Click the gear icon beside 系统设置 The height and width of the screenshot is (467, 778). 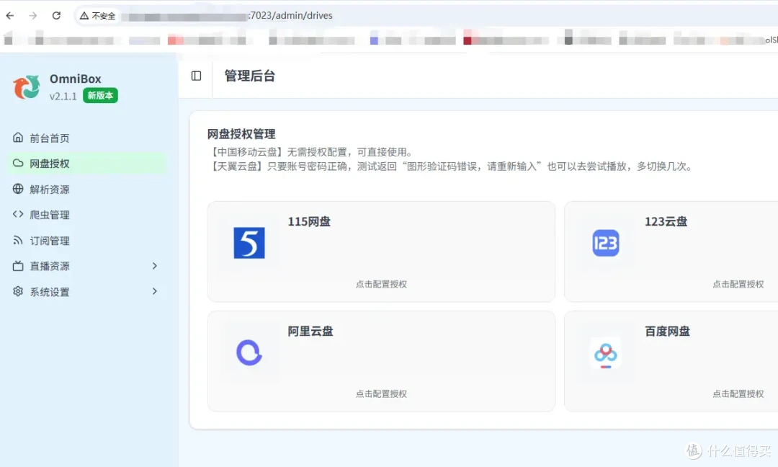point(18,291)
